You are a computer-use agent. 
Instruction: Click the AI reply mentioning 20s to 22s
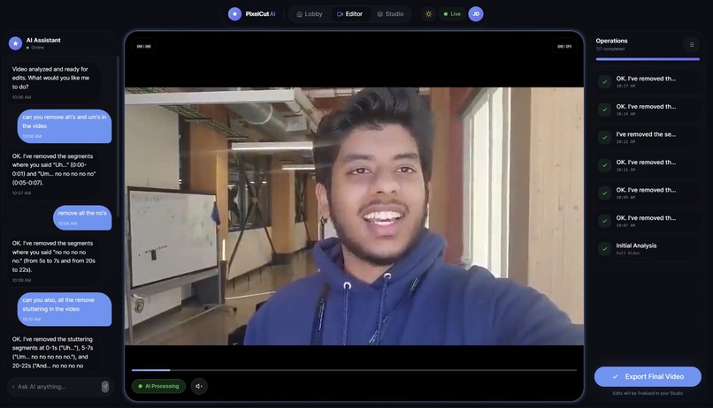pyautogui.click(x=53, y=262)
